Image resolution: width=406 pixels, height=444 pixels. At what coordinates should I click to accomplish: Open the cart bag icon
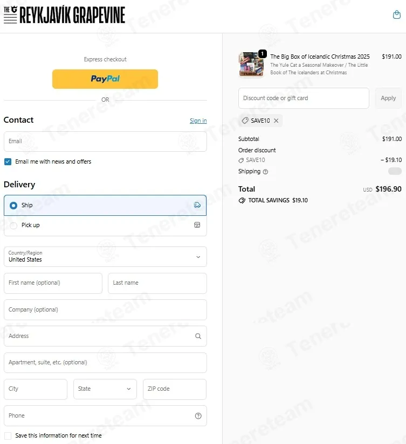pos(397,15)
